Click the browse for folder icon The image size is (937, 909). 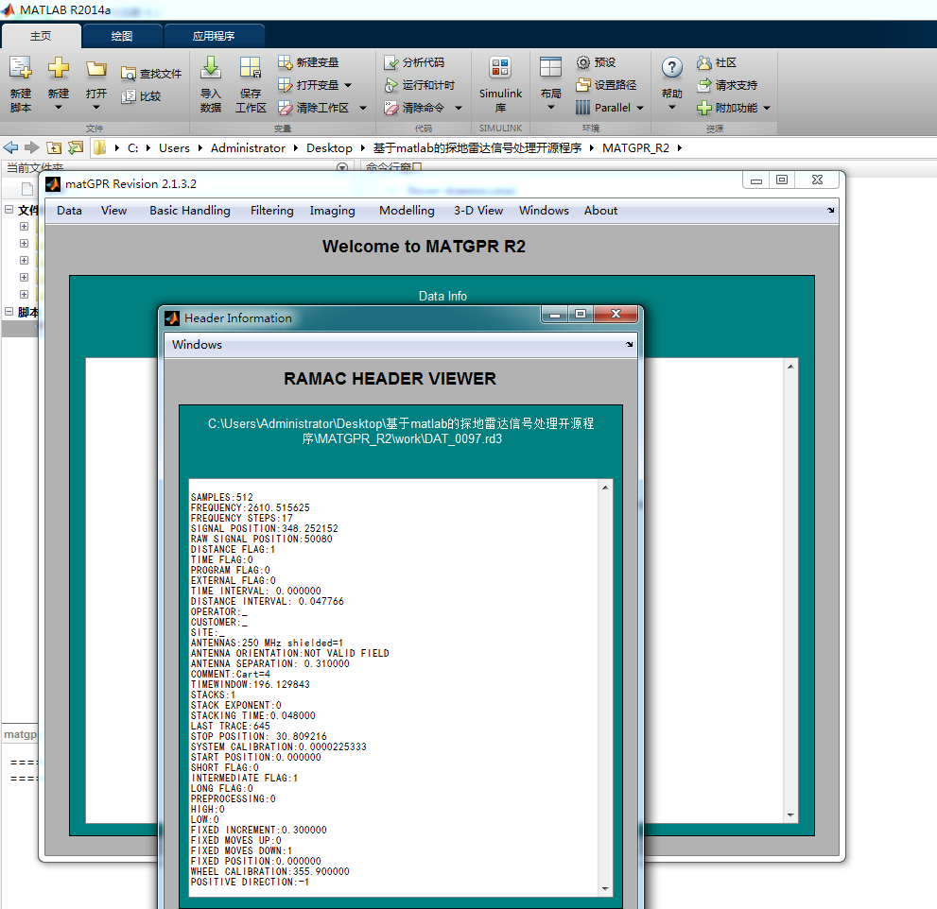tap(76, 147)
